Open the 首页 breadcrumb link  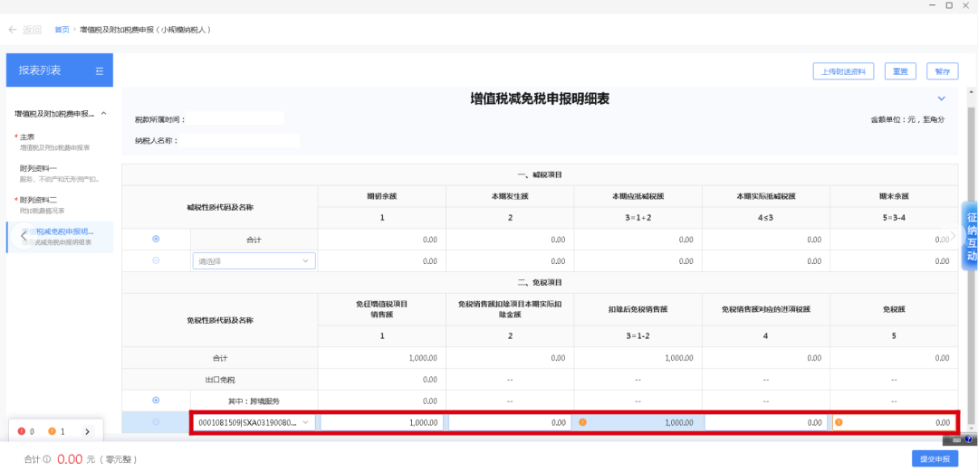[62, 30]
